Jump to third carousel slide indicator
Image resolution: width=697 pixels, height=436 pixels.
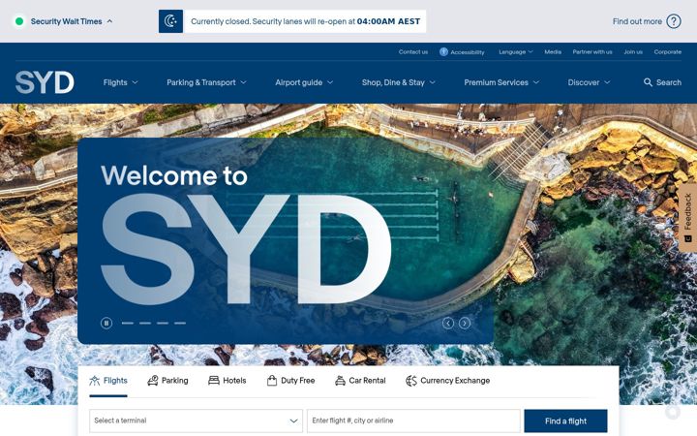point(163,323)
